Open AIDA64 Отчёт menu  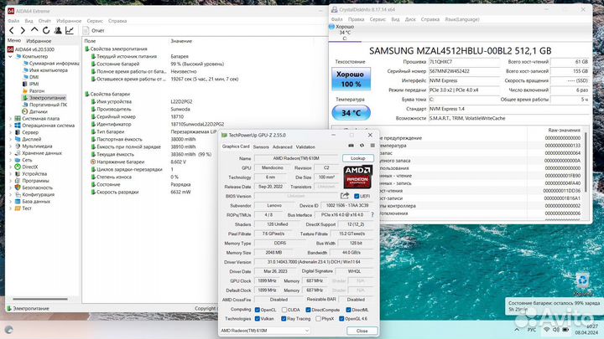coord(44,21)
